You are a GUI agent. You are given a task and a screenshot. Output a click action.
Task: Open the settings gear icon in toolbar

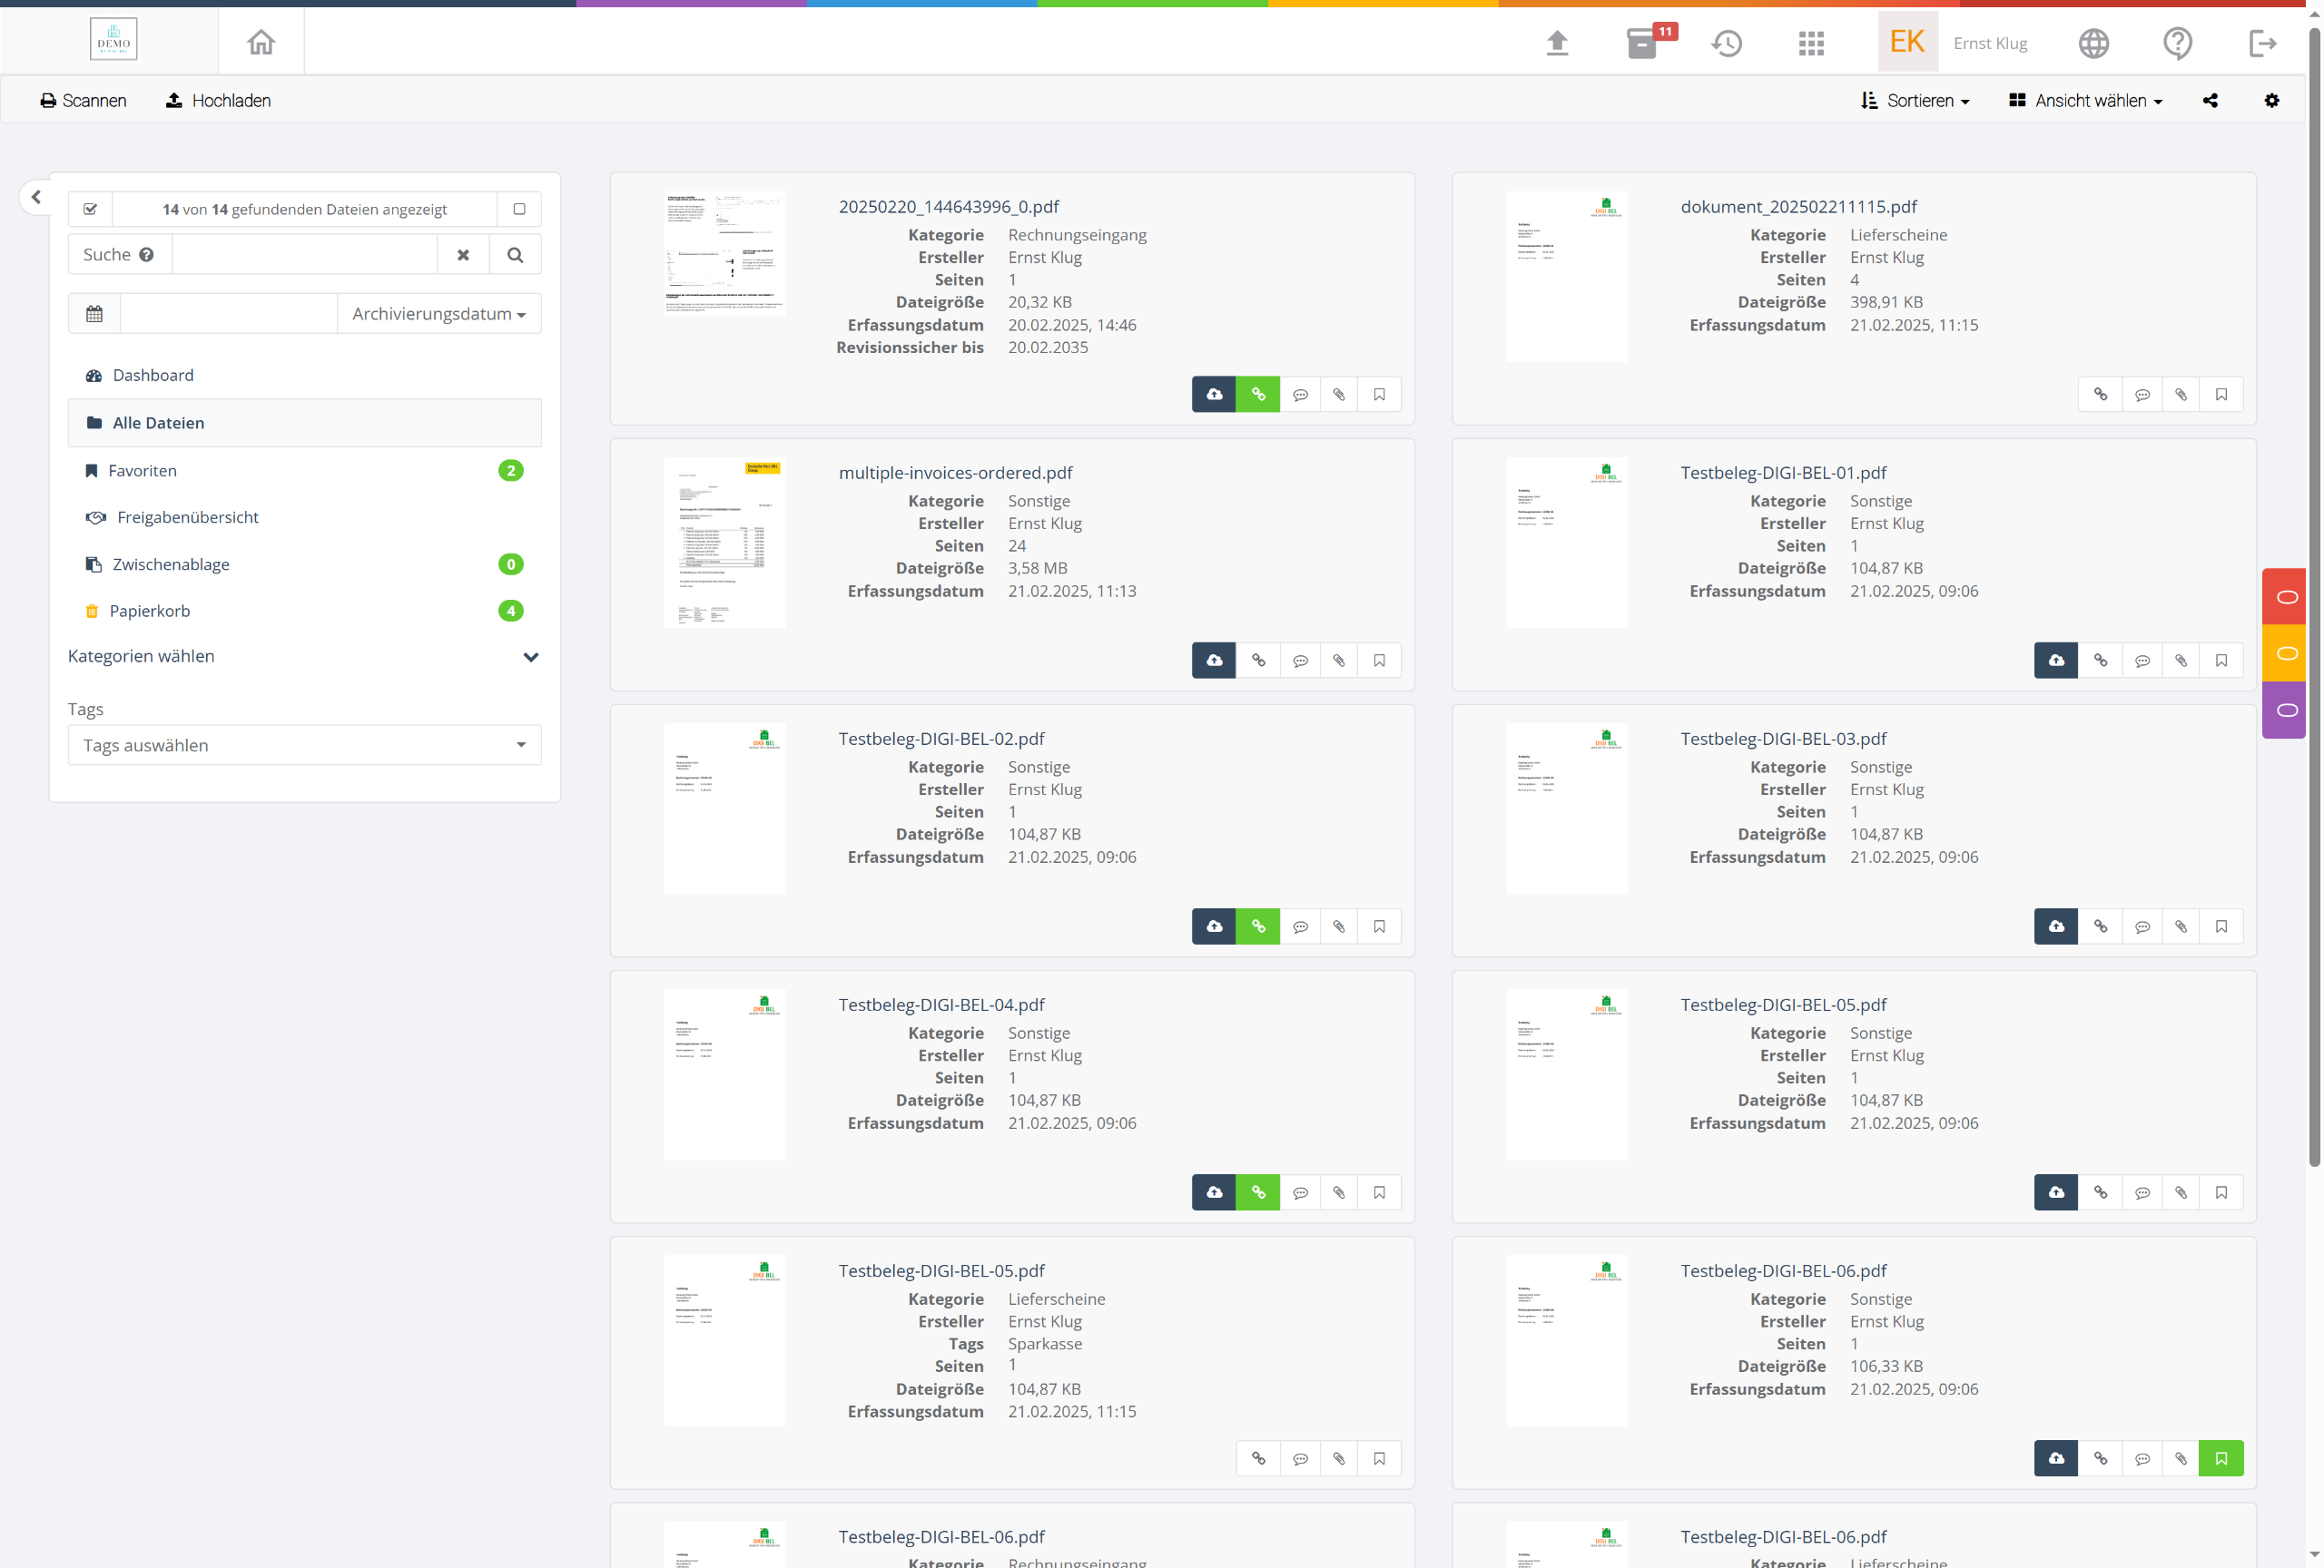(x=2272, y=101)
